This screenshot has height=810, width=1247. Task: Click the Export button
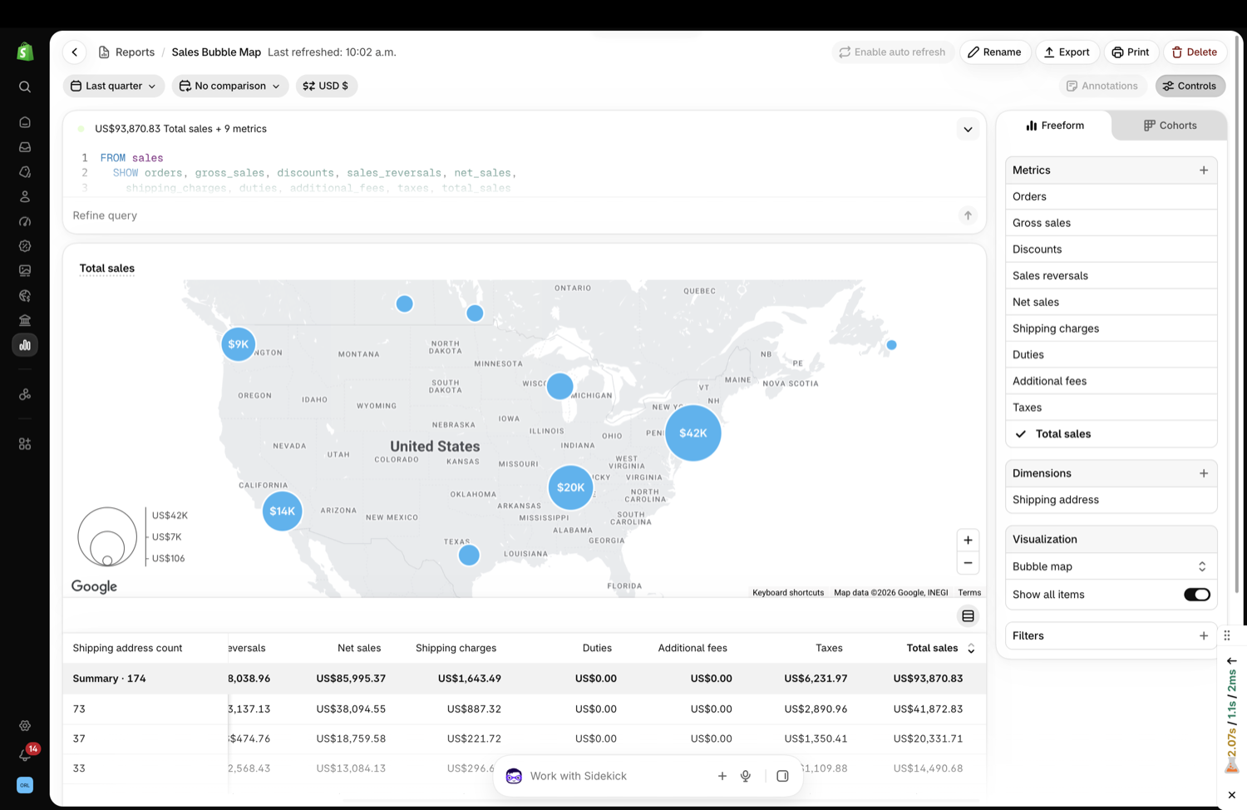click(1067, 52)
